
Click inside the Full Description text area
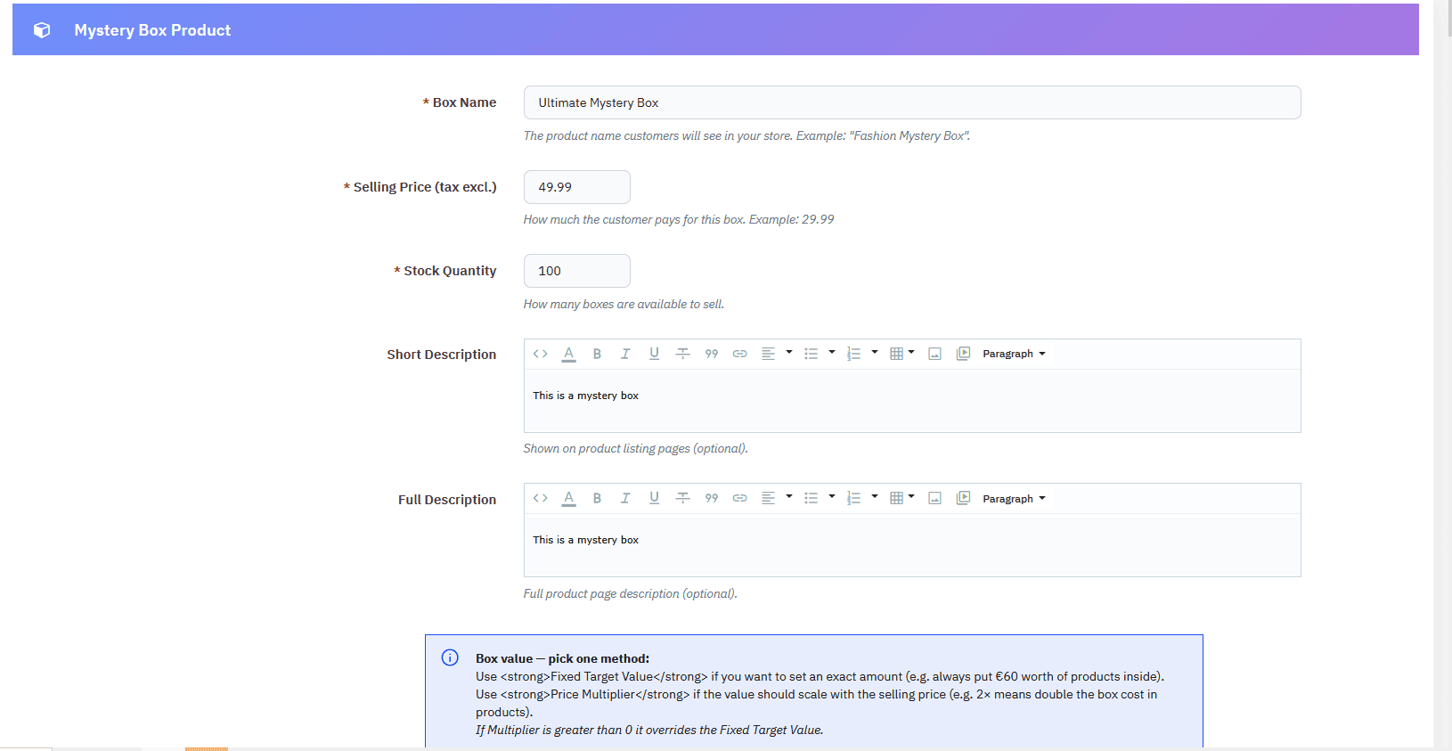912,545
